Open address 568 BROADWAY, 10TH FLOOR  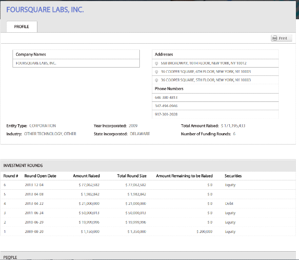click(204, 63)
